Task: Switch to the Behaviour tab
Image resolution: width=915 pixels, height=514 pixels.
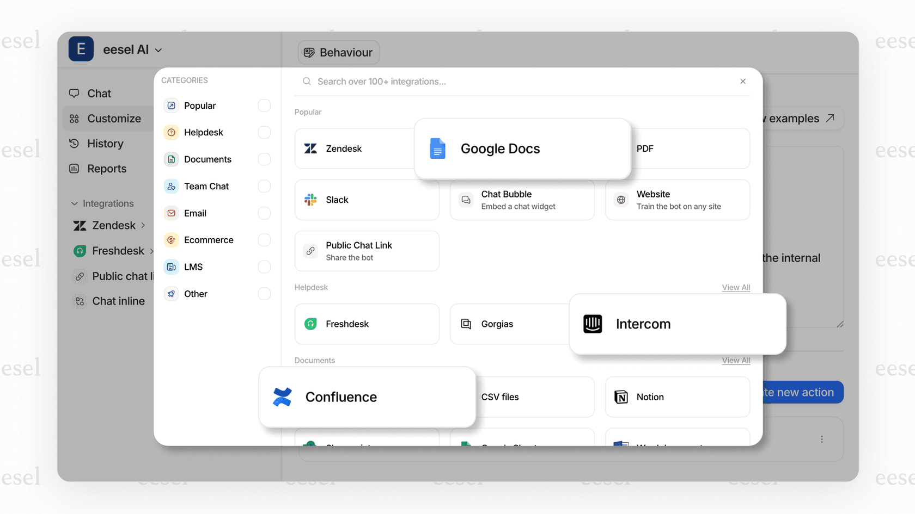Action: [338, 52]
